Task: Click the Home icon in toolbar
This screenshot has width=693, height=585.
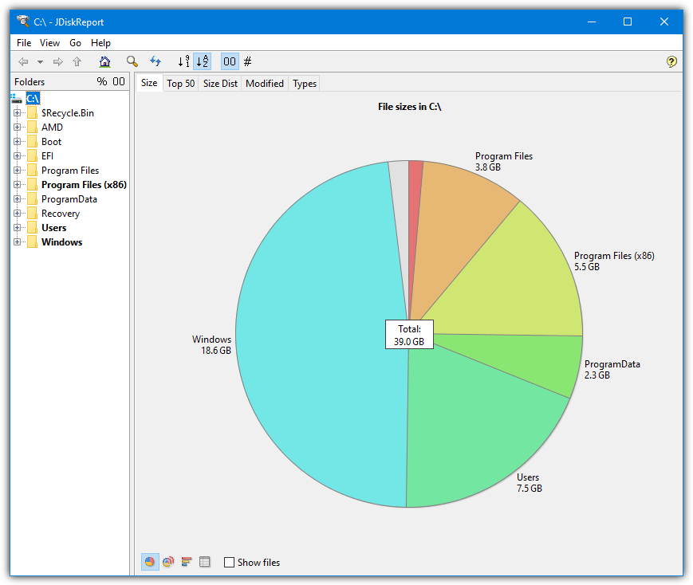Action: (104, 62)
